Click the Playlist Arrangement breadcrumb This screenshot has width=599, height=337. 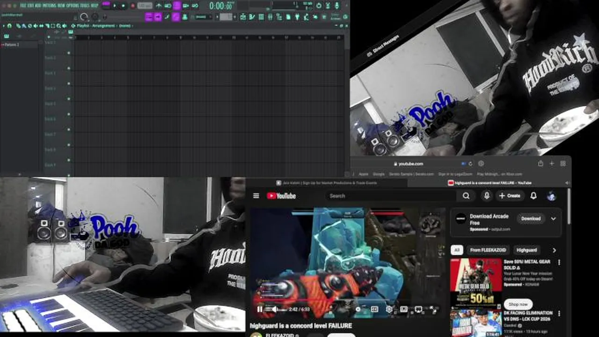(95, 26)
